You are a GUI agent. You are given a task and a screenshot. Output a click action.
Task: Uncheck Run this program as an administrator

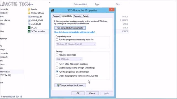coord(57,72)
